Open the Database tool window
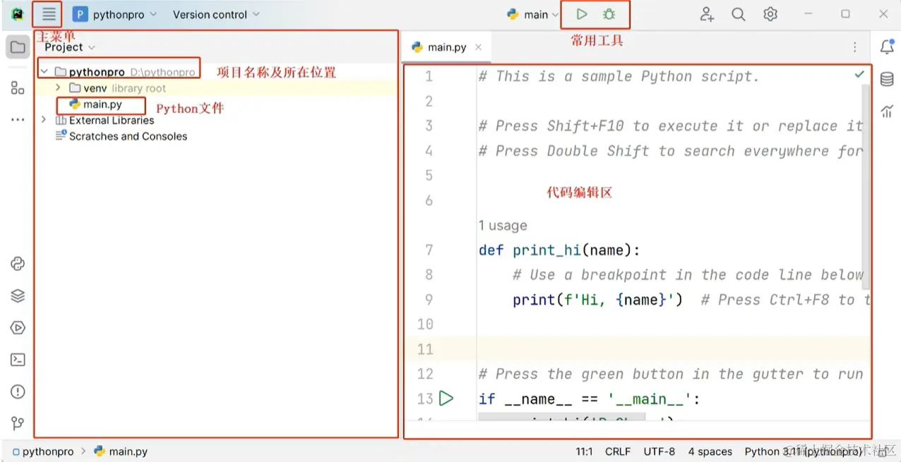This screenshot has width=901, height=462. [x=887, y=79]
